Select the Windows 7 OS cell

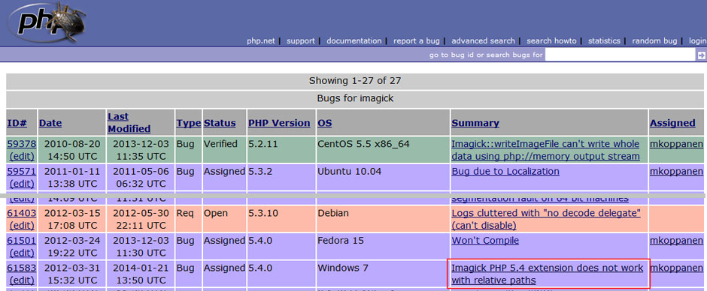coord(383,274)
